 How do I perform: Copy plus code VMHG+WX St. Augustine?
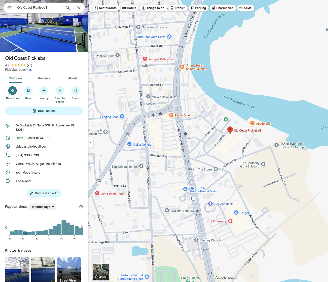point(38,164)
